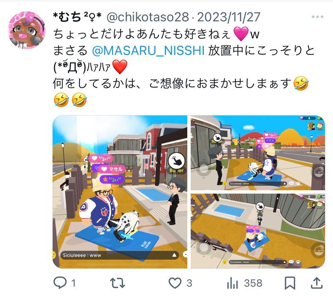Like the tweet with heart icon
This screenshot has width=333, height=300.
(x=175, y=283)
